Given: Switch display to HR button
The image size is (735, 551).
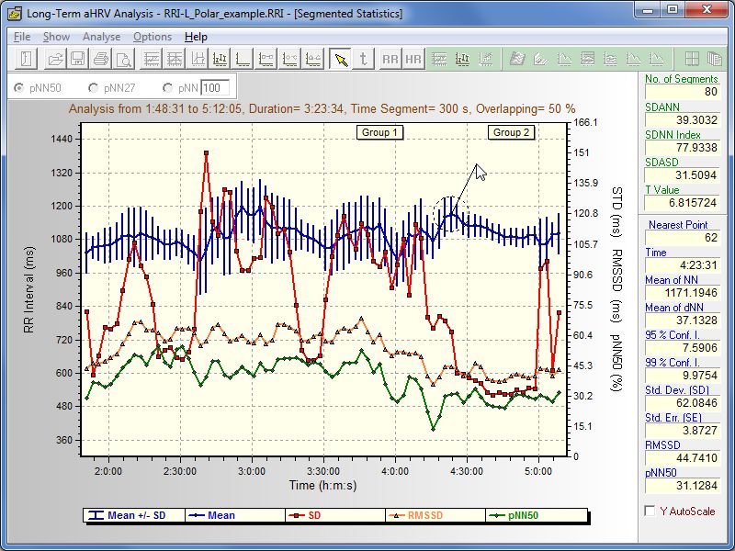Looking at the screenshot, I should tap(413, 60).
